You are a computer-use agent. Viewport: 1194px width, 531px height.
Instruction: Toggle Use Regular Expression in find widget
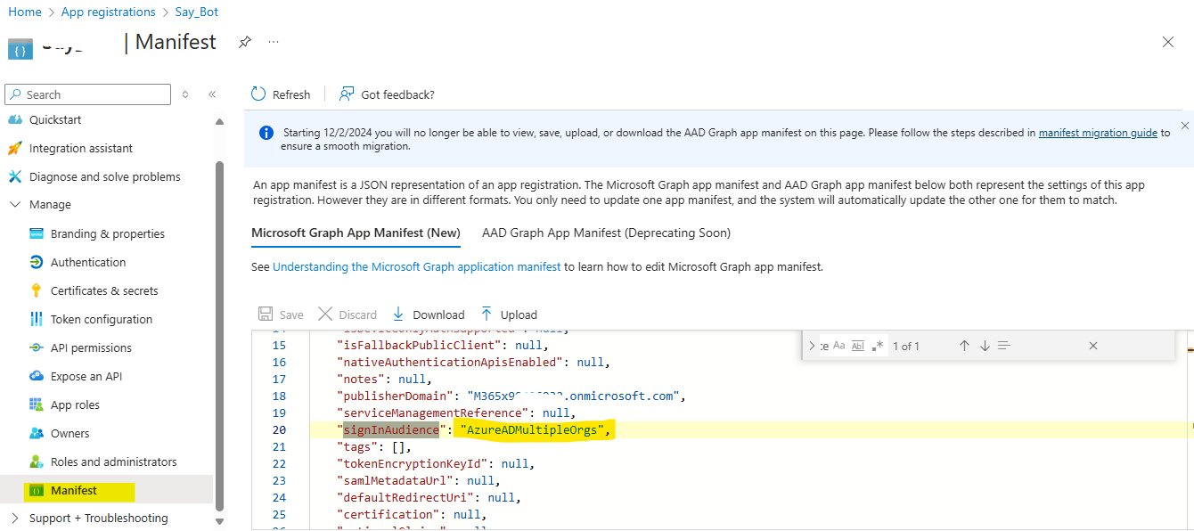(x=878, y=346)
